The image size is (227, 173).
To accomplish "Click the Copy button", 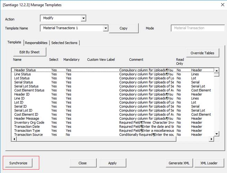I will 124,28.
